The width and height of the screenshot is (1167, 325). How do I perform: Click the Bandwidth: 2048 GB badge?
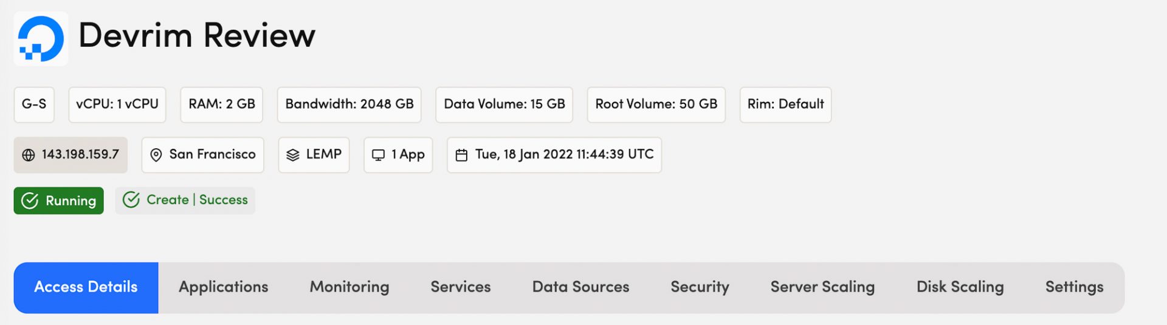click(x=349, y=104)
